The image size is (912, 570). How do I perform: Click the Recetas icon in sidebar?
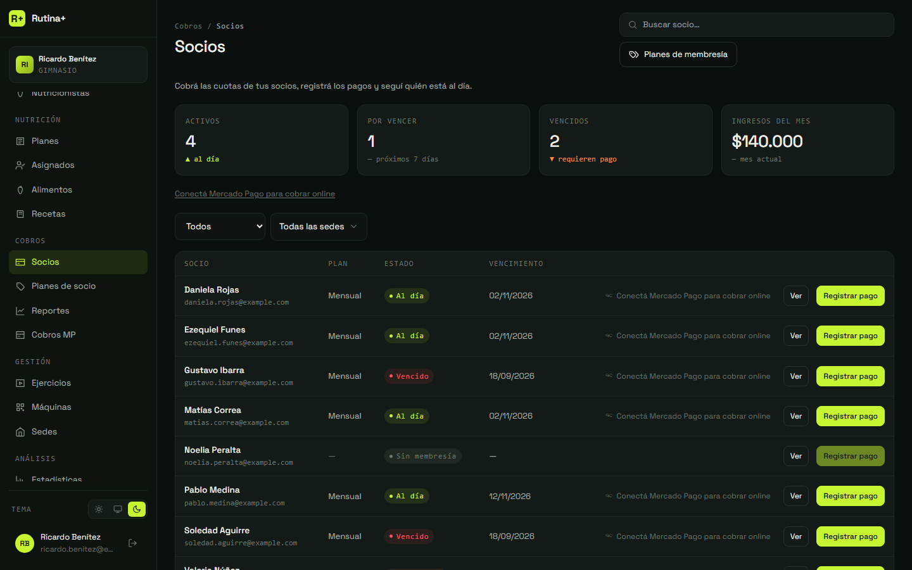pyautogui.click(x=20, y=214)
